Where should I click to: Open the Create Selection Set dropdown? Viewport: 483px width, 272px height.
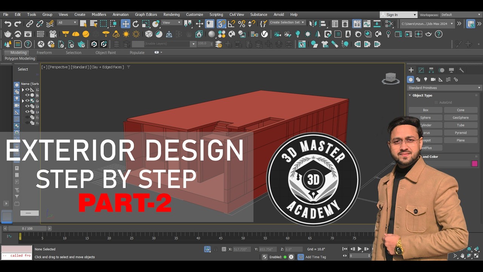[x=287, y=23]
